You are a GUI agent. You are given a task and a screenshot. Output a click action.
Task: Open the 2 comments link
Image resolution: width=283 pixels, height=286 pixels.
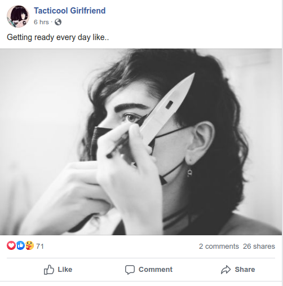pyautogui.click(x=219, y=247)
